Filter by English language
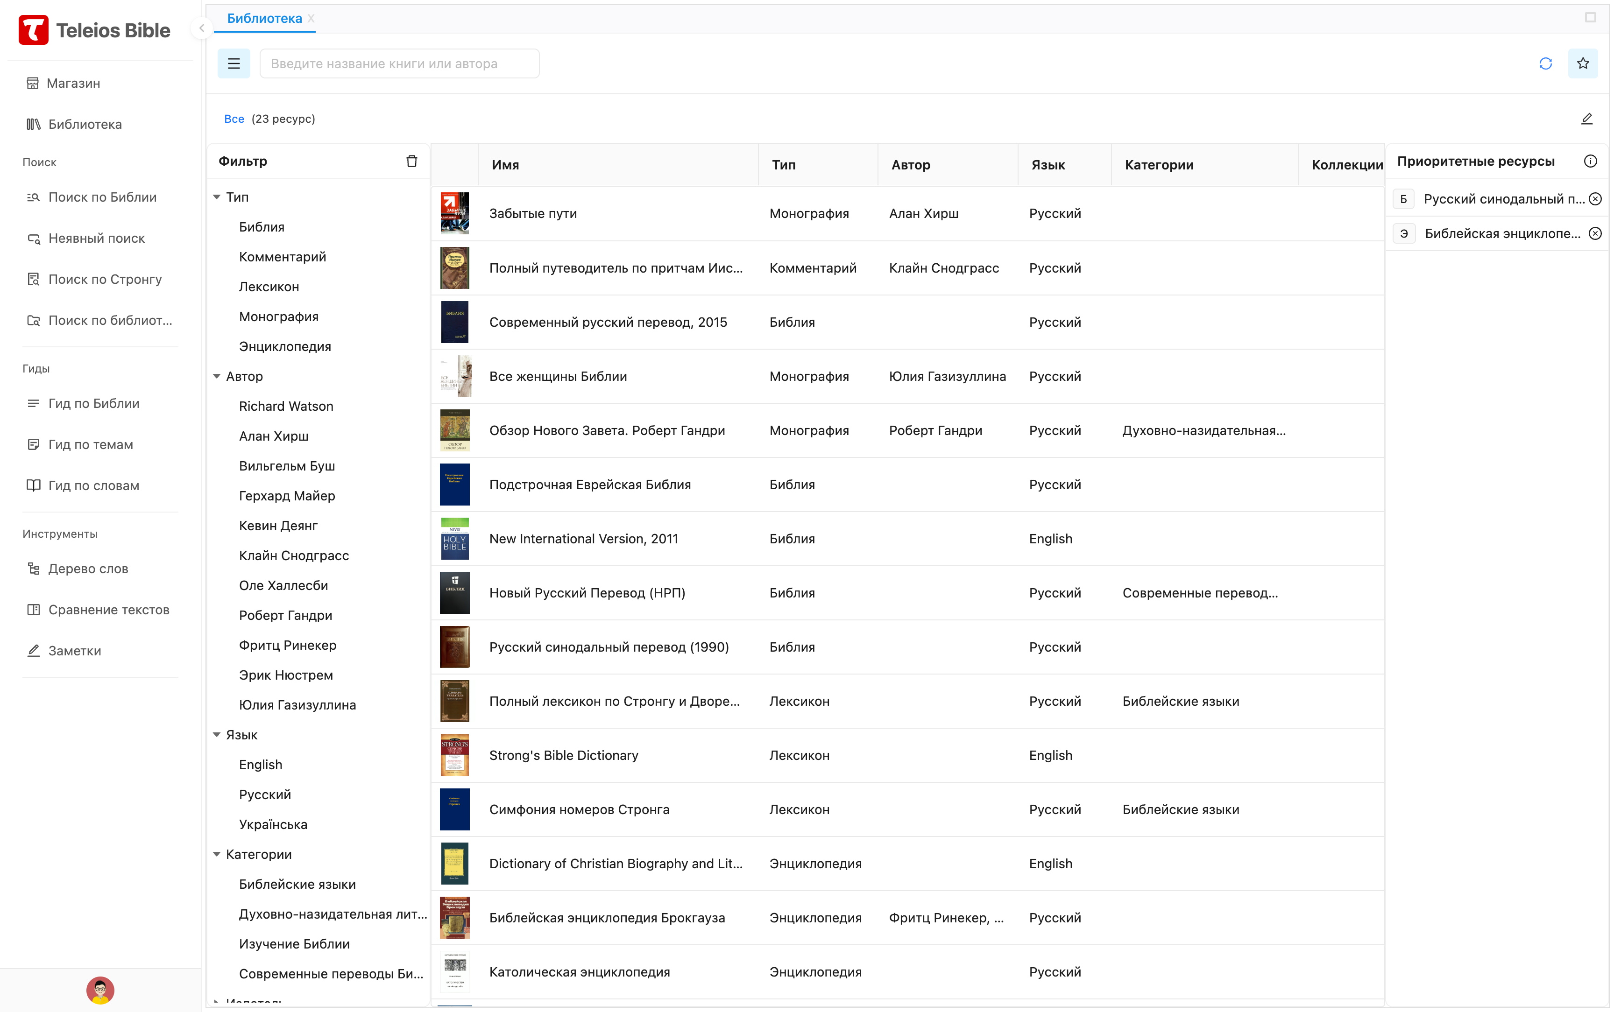1614x1012 pixels. (x=261, y=764)
